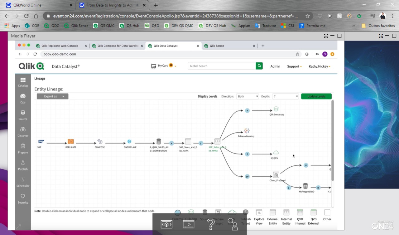This screenshot has height=235, width=399.
Task: Click inside the Global Search field
Action: click(221, 66)
